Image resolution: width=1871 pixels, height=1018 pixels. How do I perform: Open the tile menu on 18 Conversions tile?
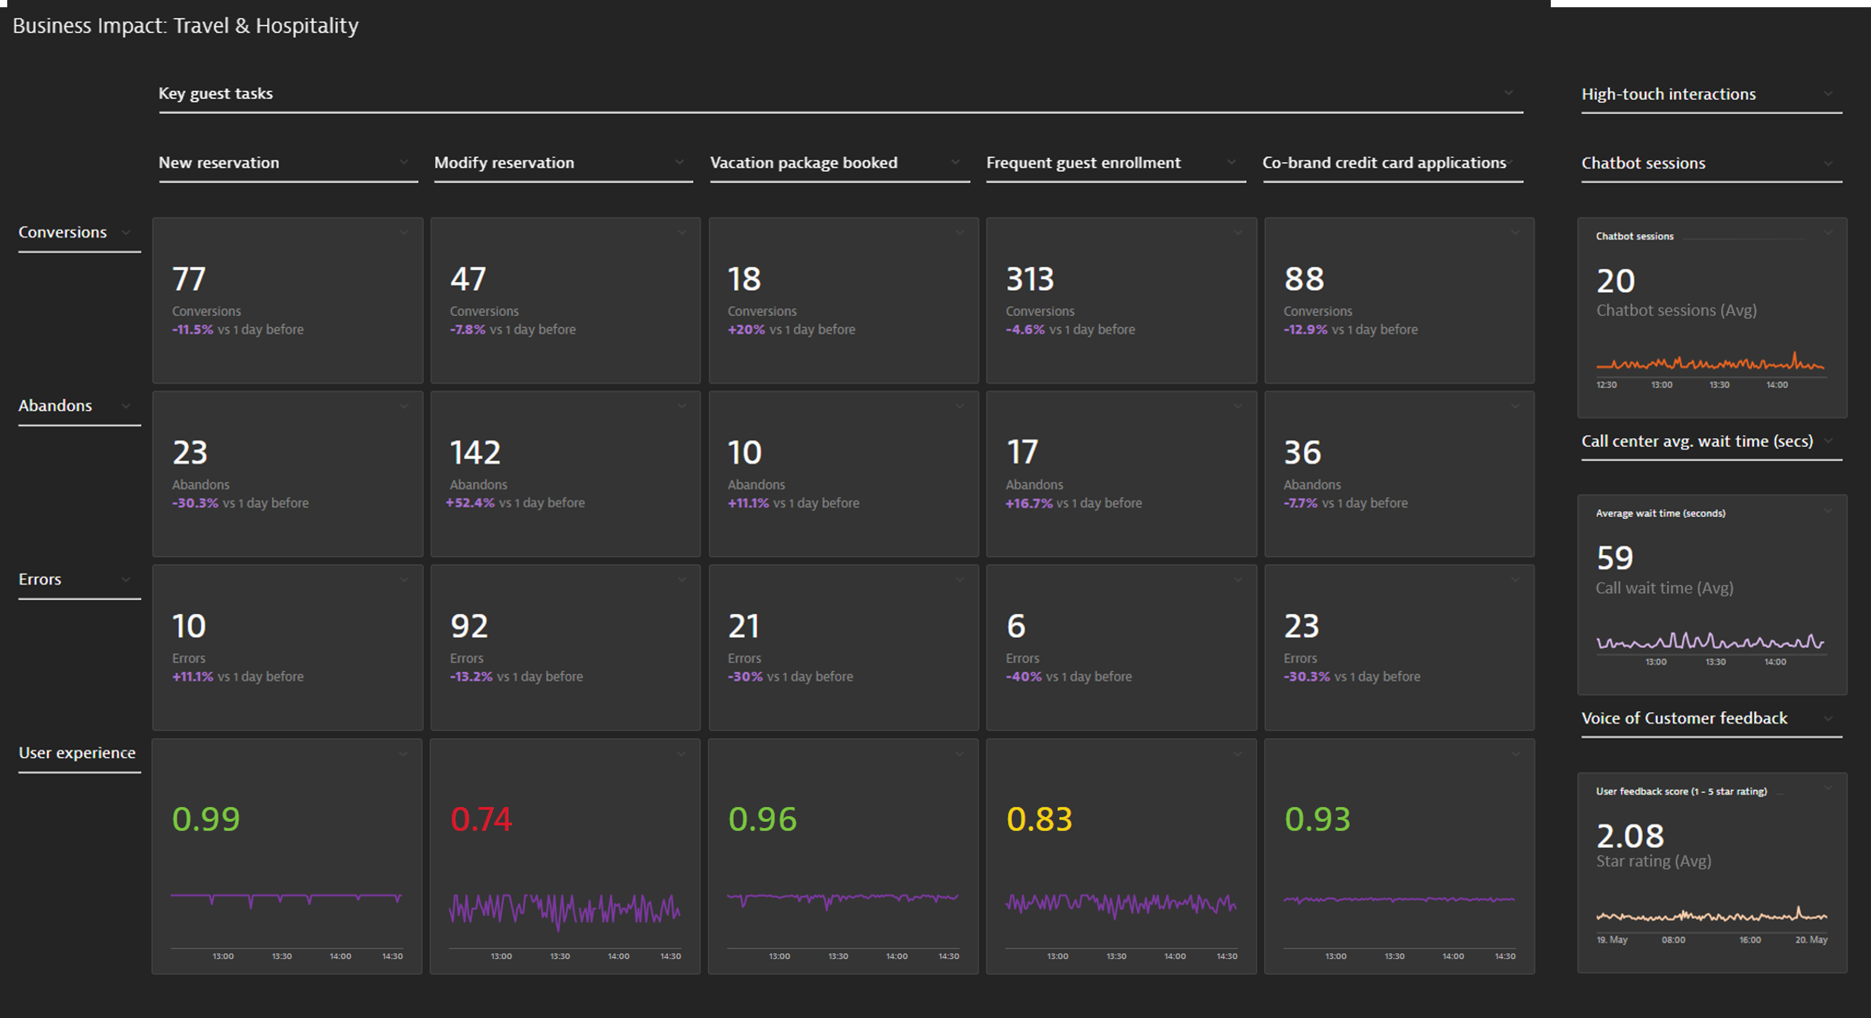coord(959,233)
